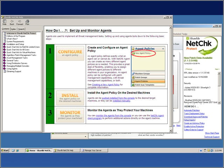Viewport: 224px width, 168px height.
Task: Click Next link in patch data news
Action: pyautogui.click(x=217, y=69)
